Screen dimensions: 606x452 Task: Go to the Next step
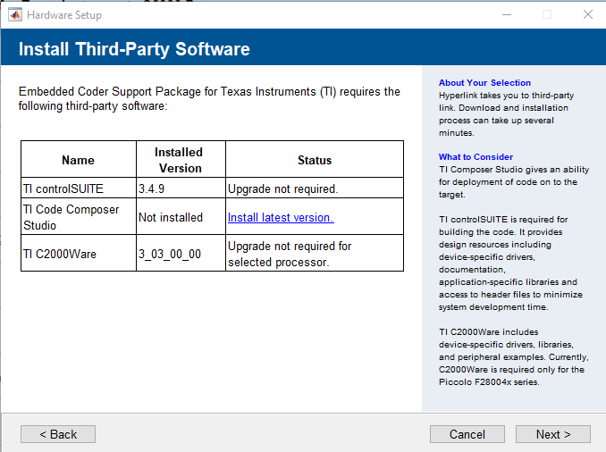[x=552, y=434]
